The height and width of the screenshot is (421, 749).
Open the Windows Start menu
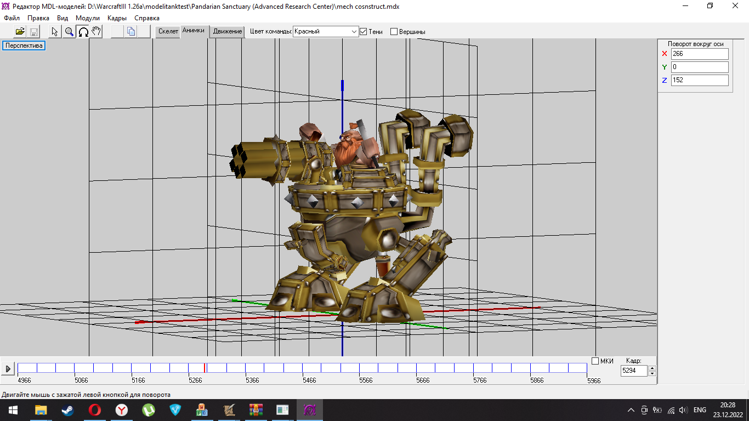(13, 409)
